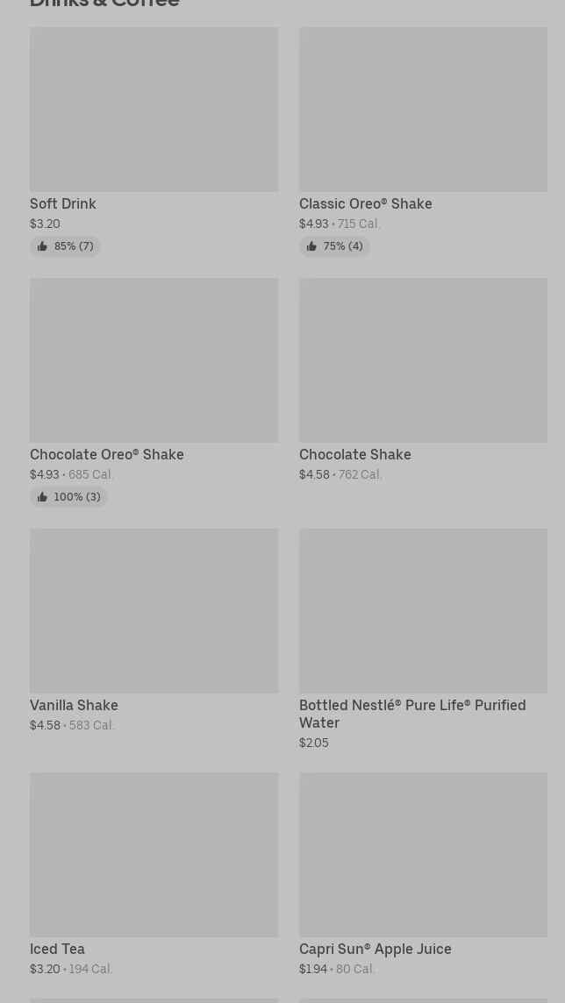565x1003 pixels.
Task: Choose the Iced Tea item name
Action: click(57, 949)
